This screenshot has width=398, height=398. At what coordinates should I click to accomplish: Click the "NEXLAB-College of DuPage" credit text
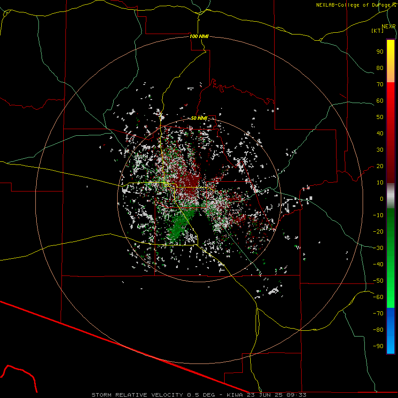pyautogui.click(x=354, y=5)
